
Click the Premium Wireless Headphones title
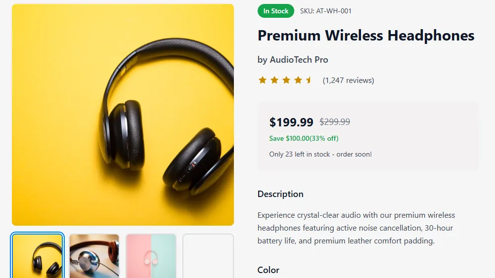(x=366, y=36)
